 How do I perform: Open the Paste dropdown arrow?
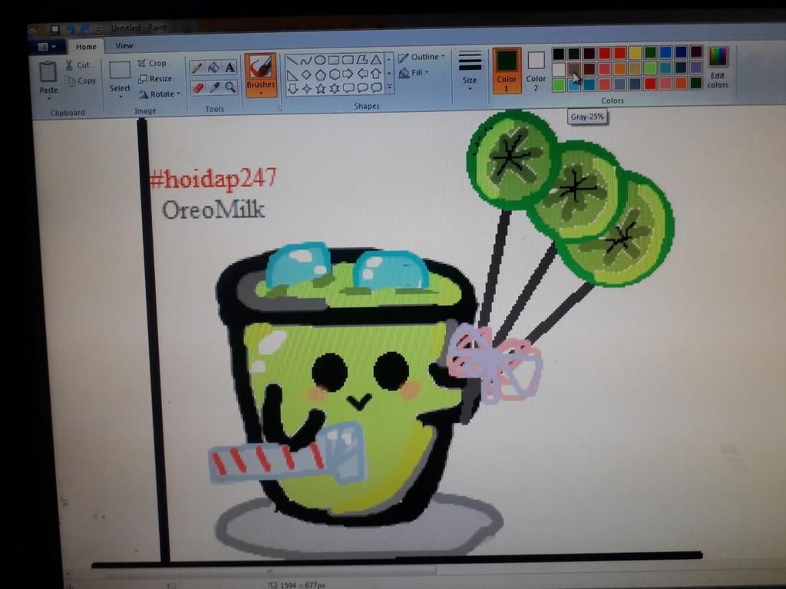point(49,99)
